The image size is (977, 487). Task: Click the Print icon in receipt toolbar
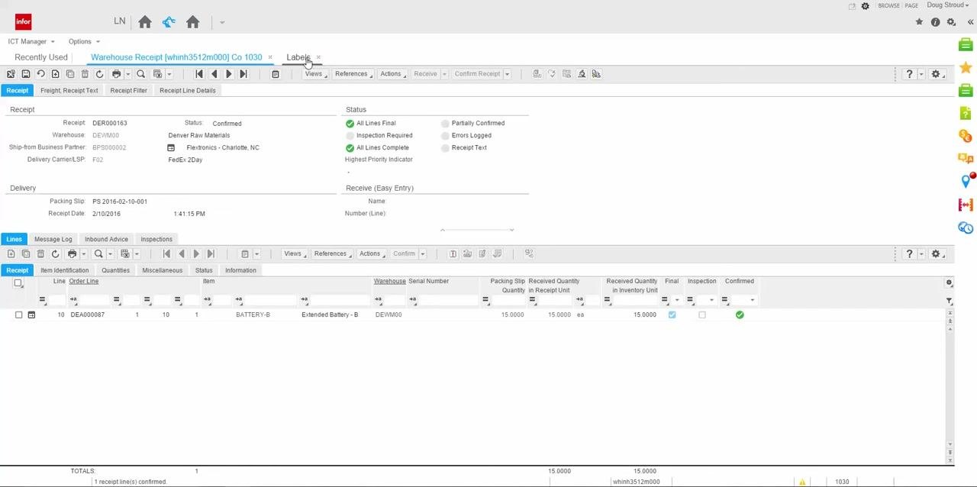pyautogui.click(x=116, y=74)
